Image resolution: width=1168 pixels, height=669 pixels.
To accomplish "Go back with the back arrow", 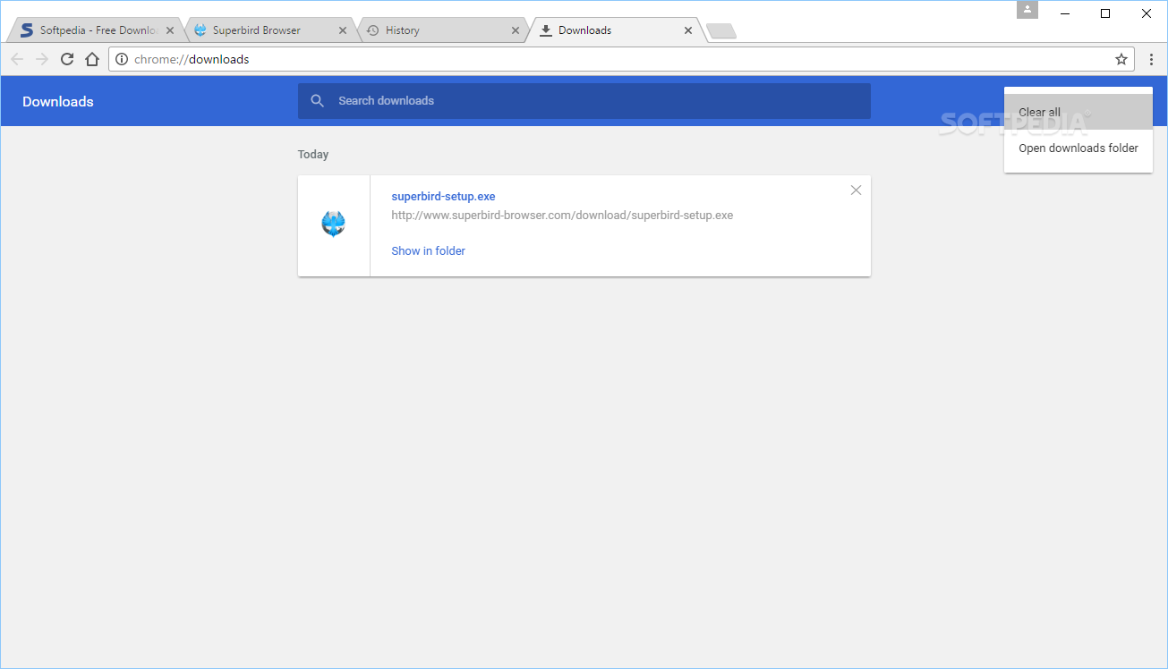I will tap(17, 59).
